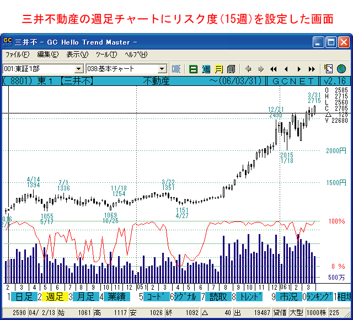353x320 pixels.
Task: Click the C 2705 close readout
Action: 336,109
